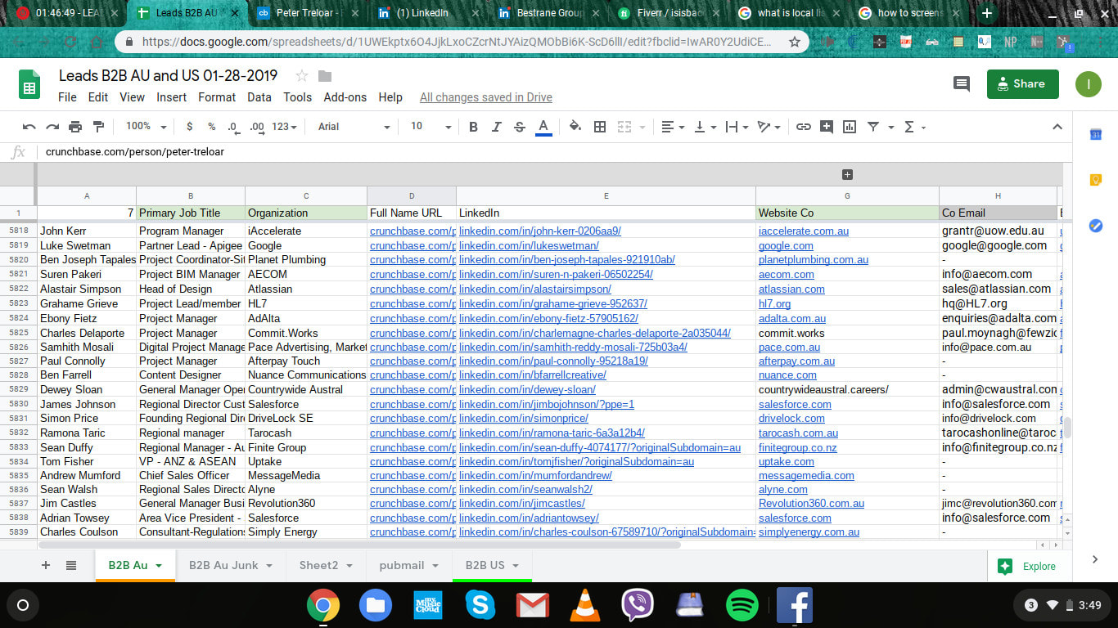Toggle Bold formatting

coord(473,127)
